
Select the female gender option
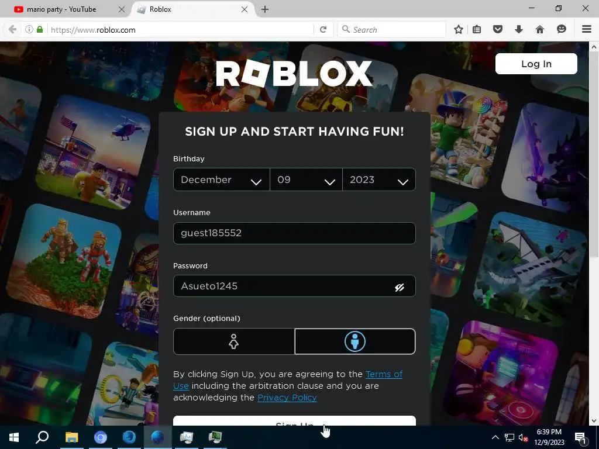(x=234, y=341)
